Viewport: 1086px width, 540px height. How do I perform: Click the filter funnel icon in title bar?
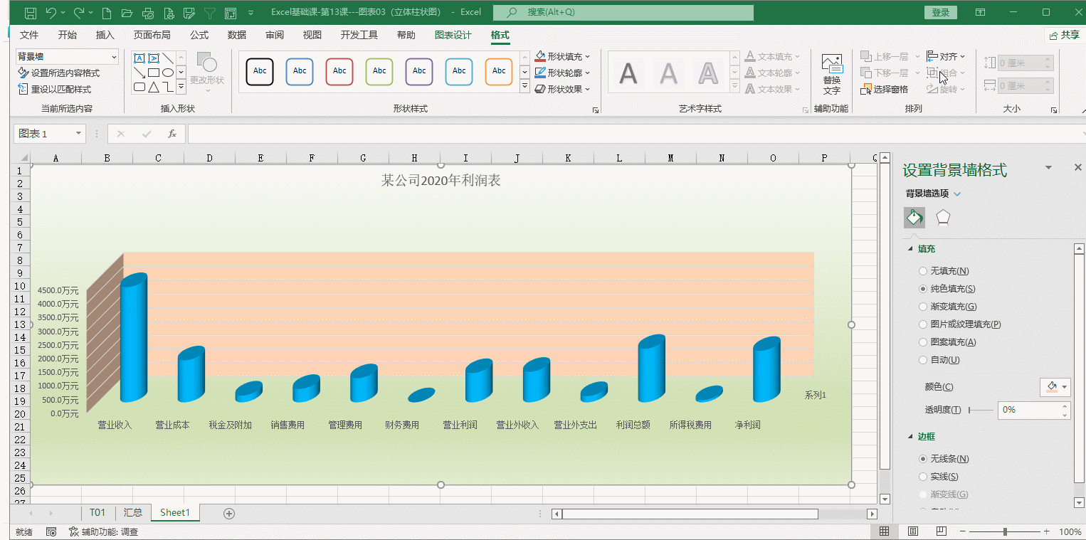pyautogui.click(x=210, y=12)
